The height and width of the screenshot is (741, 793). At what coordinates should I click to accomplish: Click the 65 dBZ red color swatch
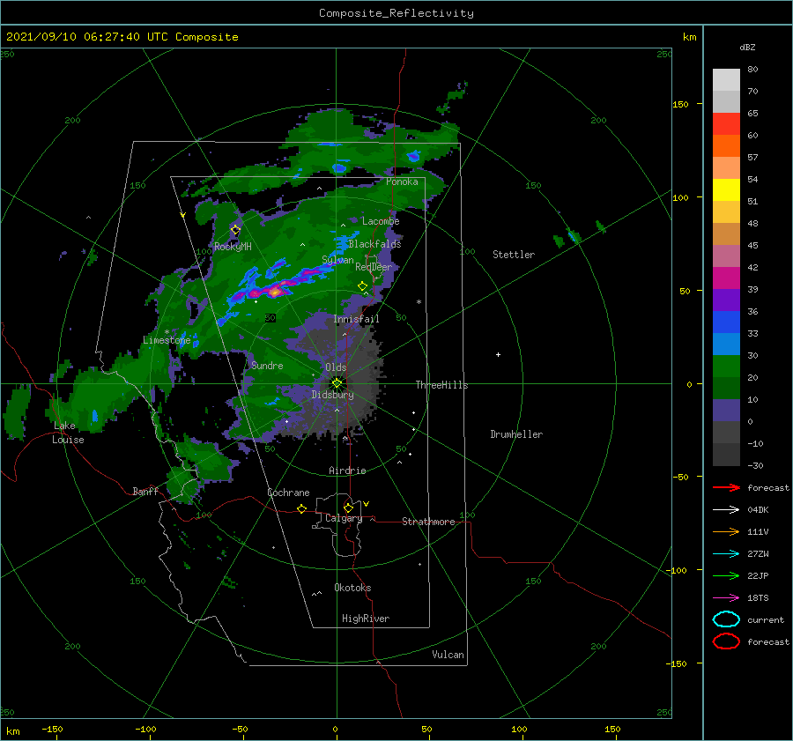(726, 123)
